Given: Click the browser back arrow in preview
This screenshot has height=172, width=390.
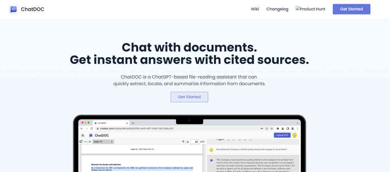Looking at the screenshot, I should 82,129.
